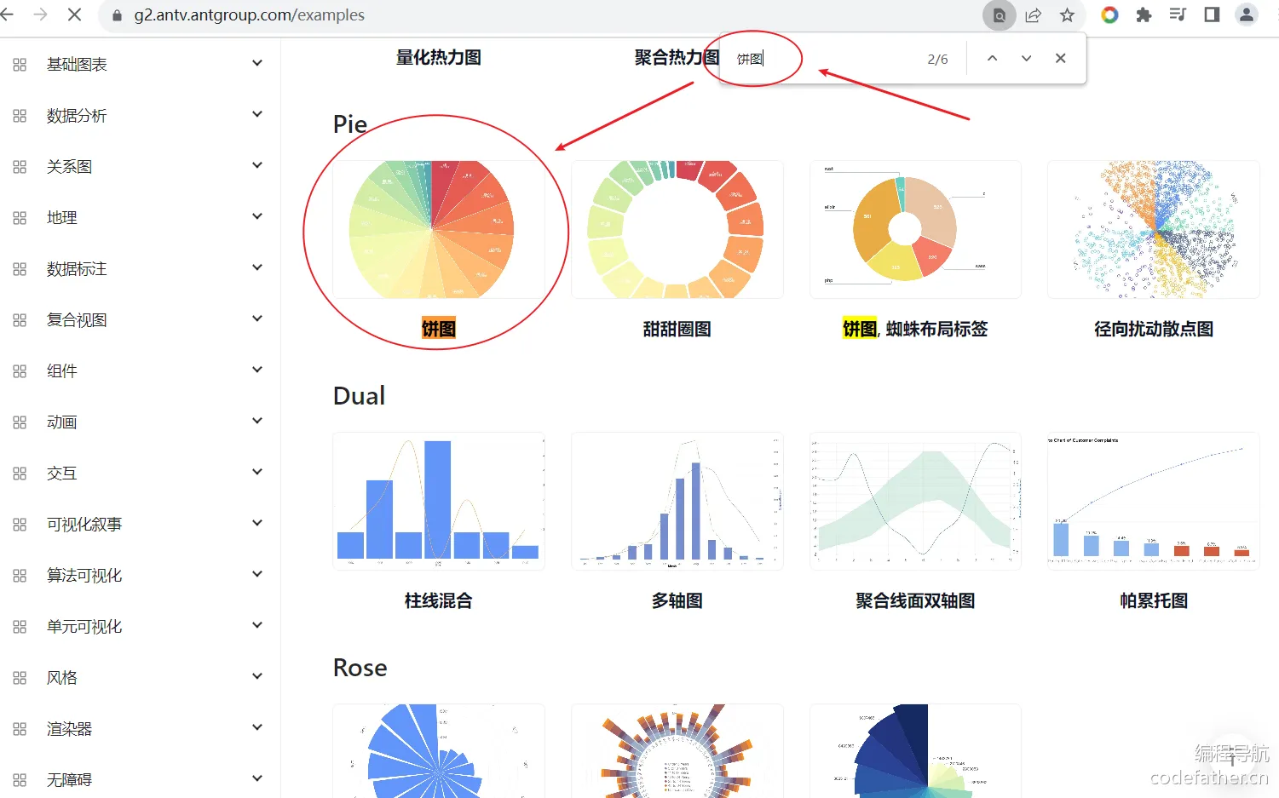This screenshot has height=798, width=1279.
Task: Open the Extensions puzzle-piece menu
Action: pos(1144,14)
